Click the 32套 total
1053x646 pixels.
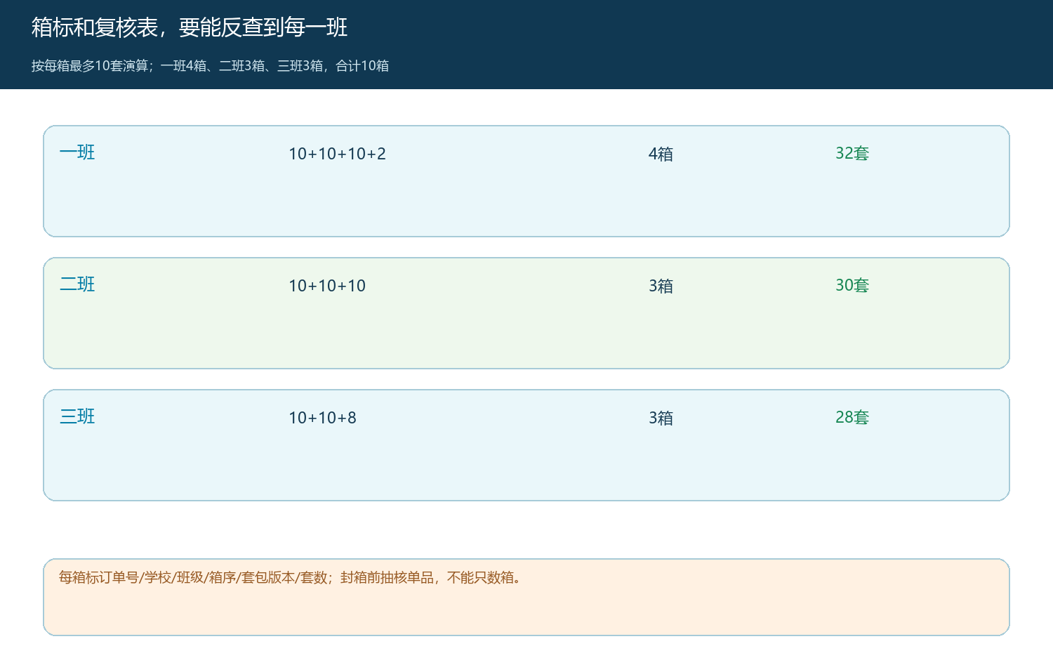click(x=852, y=153)
